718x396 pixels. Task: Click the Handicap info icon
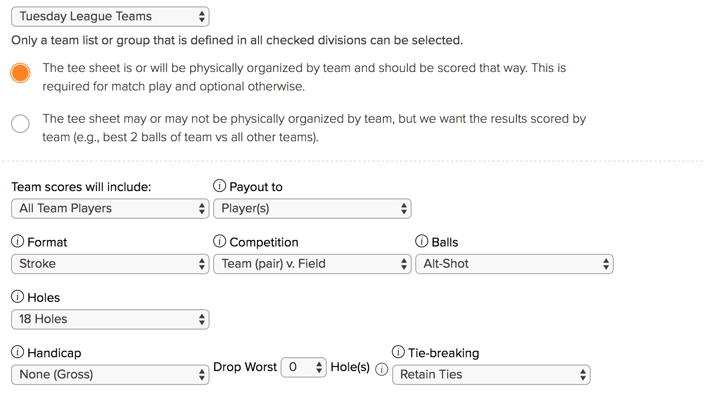(x=18, y=352)
